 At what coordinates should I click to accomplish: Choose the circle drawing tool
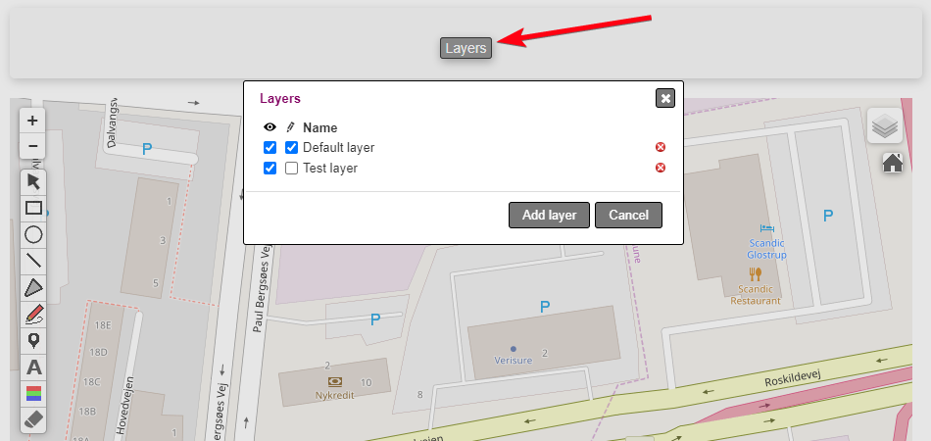click(33, 234)
